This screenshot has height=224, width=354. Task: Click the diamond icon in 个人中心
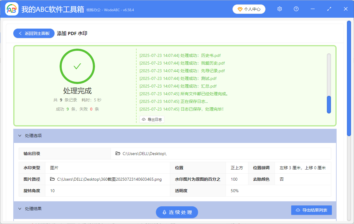click(240, 9)
